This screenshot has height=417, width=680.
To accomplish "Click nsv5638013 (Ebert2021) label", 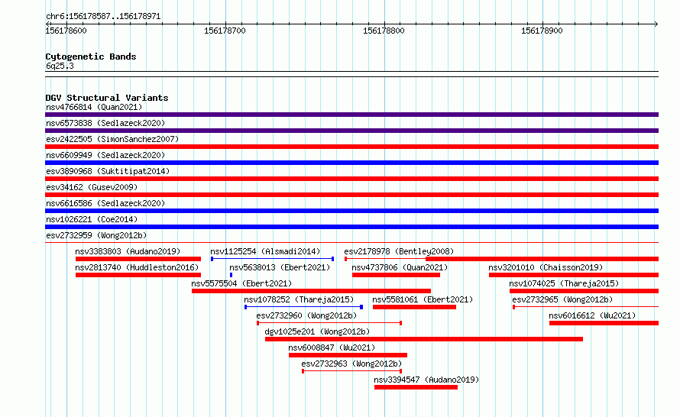I will click(280, 267).
